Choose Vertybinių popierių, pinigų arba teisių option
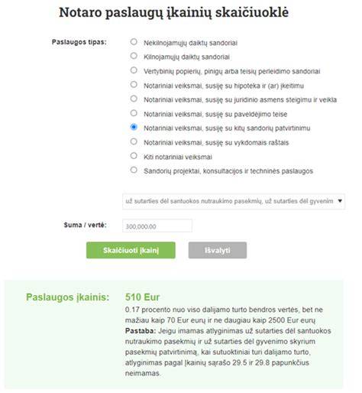 [x=134, y=70]
